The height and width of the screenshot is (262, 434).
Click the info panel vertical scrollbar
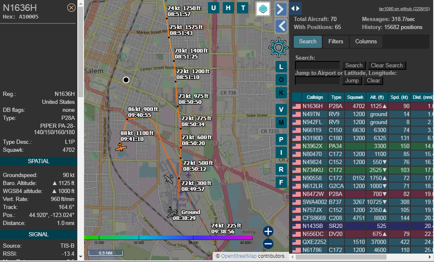coord(81,52)
